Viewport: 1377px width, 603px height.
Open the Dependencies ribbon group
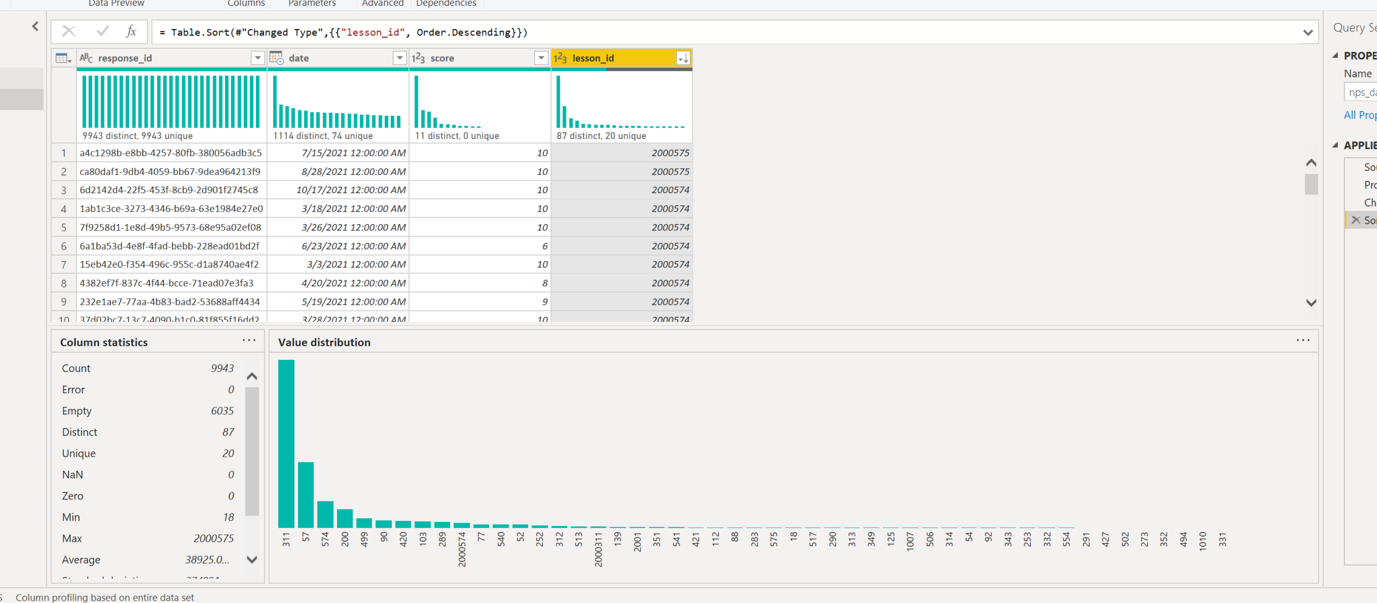pos(446,4)
